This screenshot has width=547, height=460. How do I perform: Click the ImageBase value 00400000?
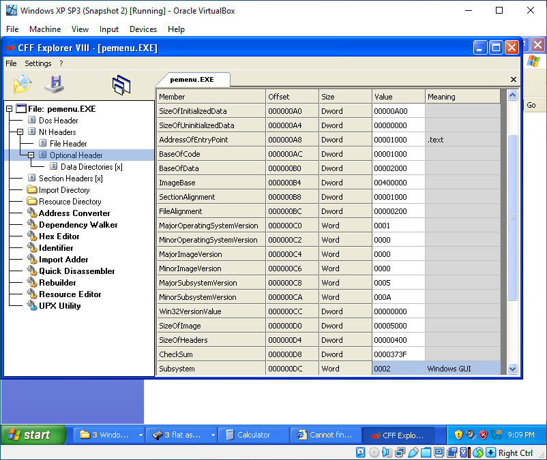pyautogui.click(x=399, y=183)
